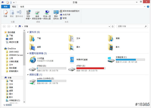Screen dimensions: 151x108
Task: Open the 2005-0402 folder under OneDrive
Action: tap(12, 52)
